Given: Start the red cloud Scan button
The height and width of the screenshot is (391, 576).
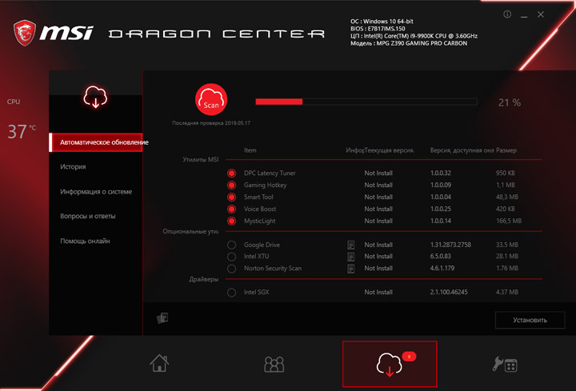Looking at the screenshot, I should click(x=211, y=99).
